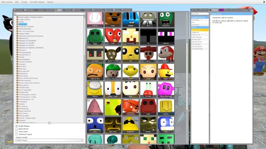Switch to the NPCs spawn menu tab
The height and width of the screenshot is (149, 266).
click(59, 10)
